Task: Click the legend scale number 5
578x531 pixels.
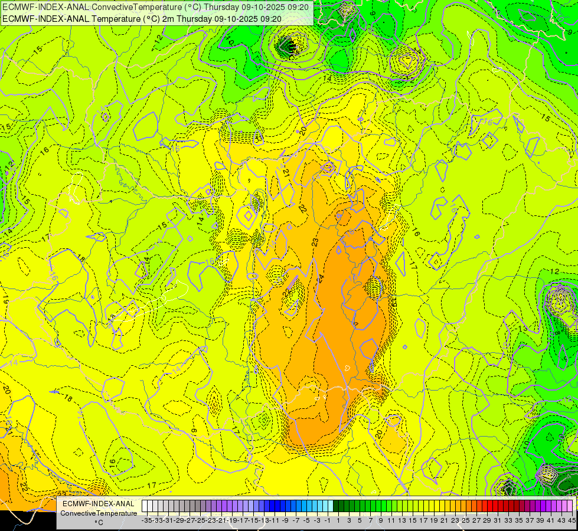Action: [360, 520]
